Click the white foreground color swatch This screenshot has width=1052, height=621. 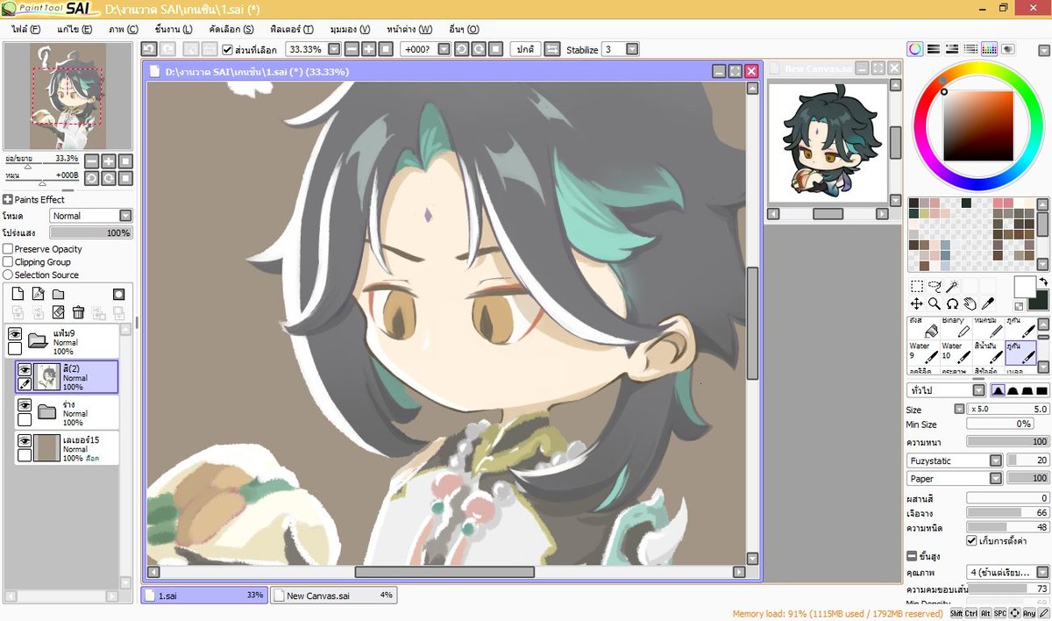pyautogui.click(x=1024, y=286)
